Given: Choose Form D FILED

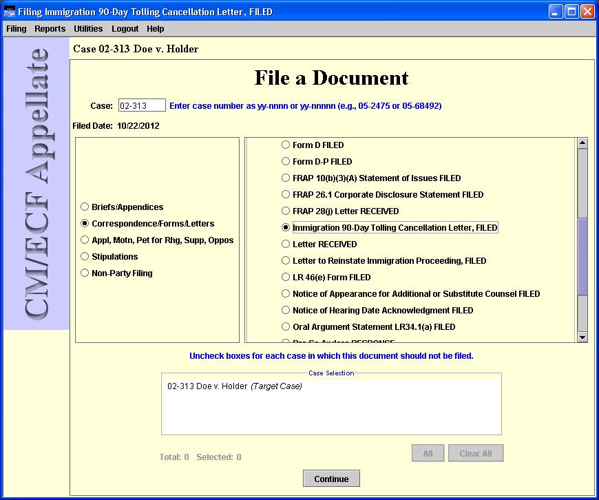Looking at the screenshot, I should pyautogui.click(x=313, y=145).
